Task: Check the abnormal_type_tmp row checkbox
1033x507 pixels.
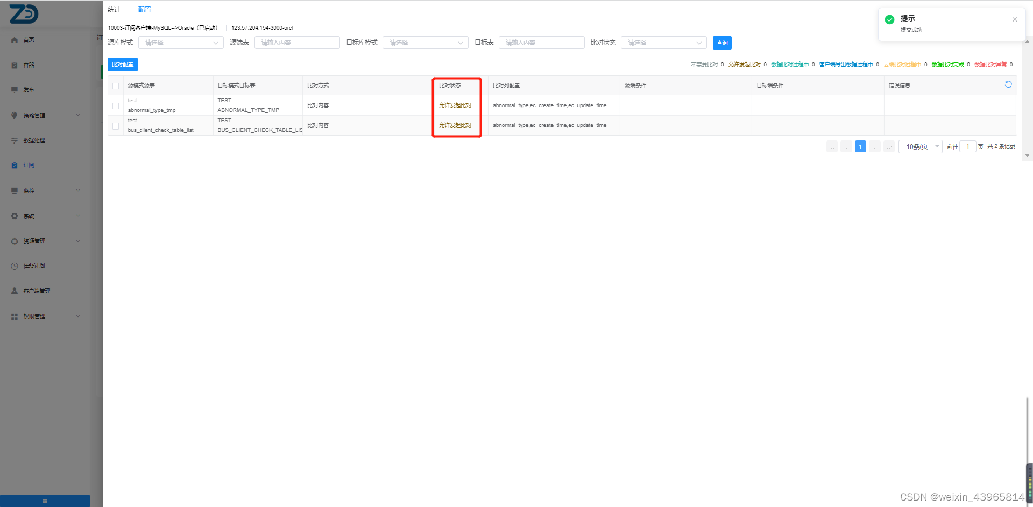Action: coord(116,106)
